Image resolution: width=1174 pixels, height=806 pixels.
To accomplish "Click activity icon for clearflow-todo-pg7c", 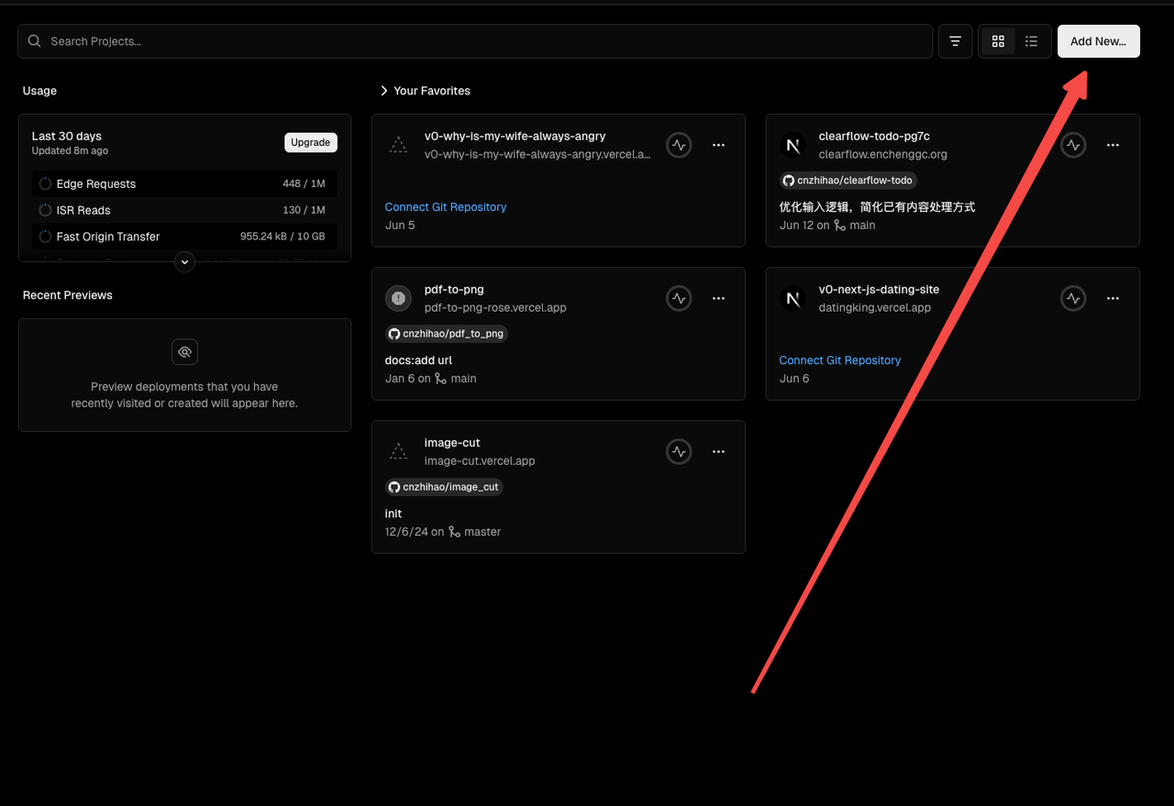I will (x=1073, y=145).
